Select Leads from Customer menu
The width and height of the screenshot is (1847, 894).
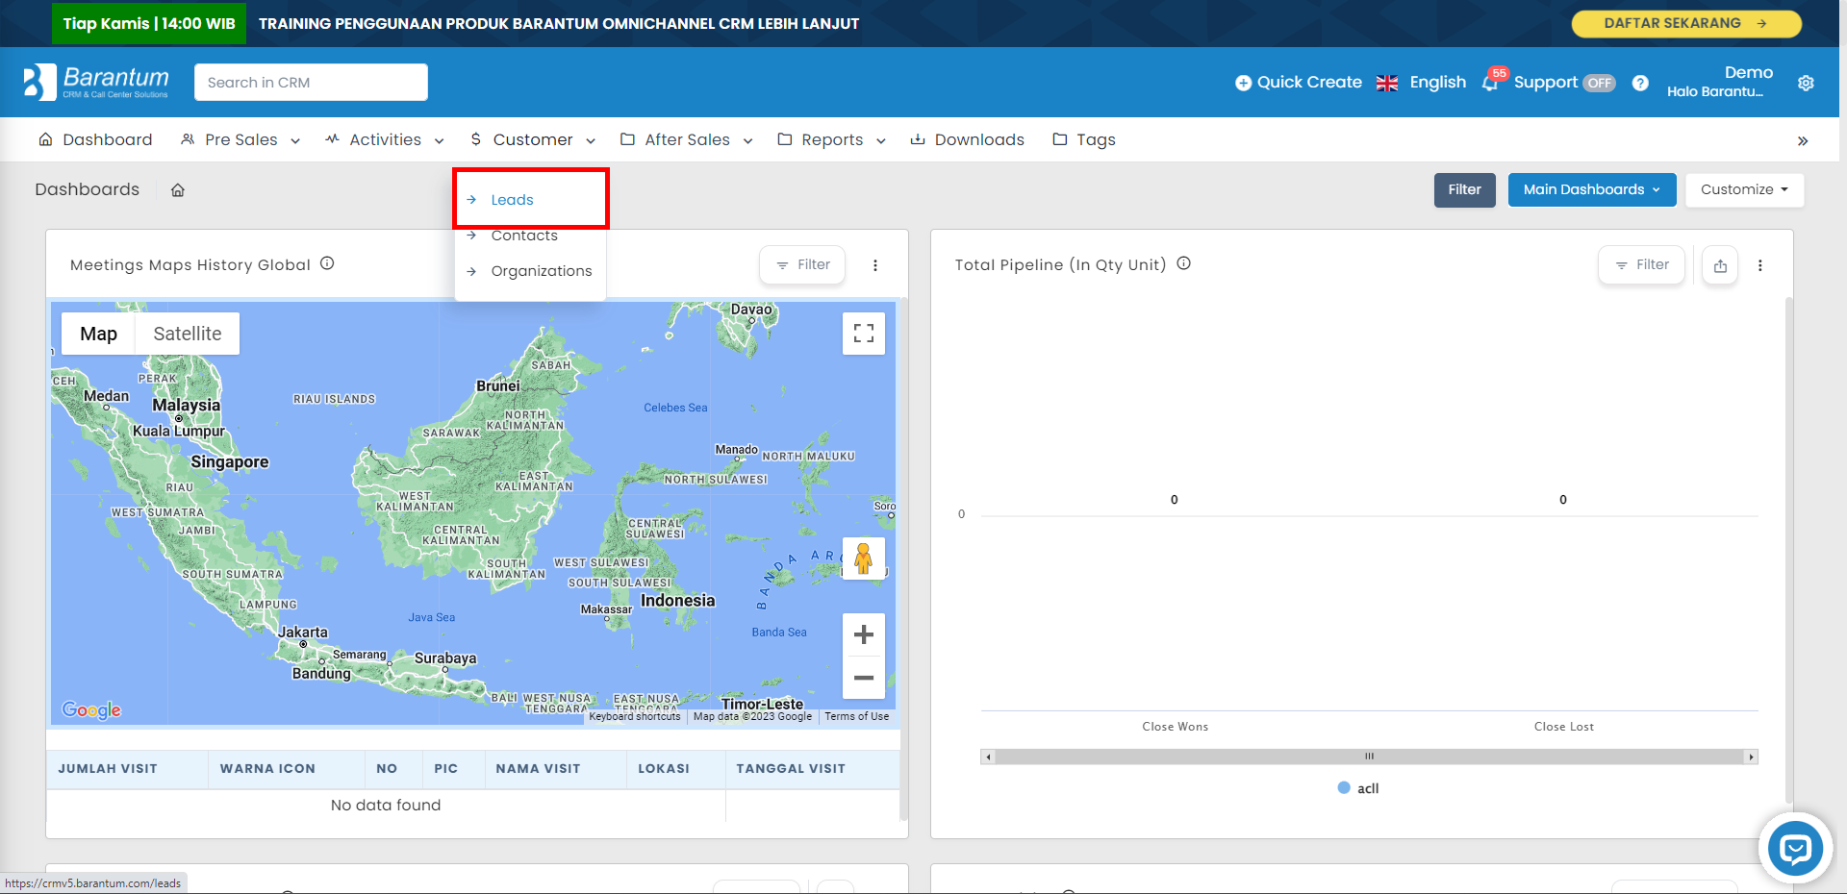pos(512,200)
